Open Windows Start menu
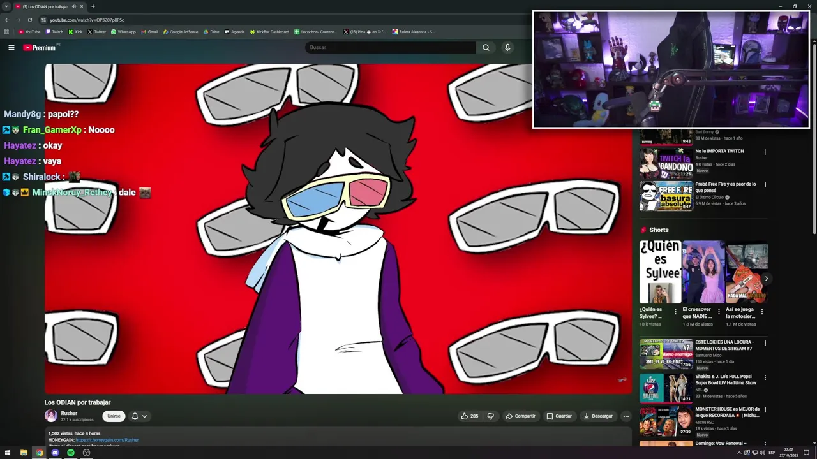 tap(8, 453)
